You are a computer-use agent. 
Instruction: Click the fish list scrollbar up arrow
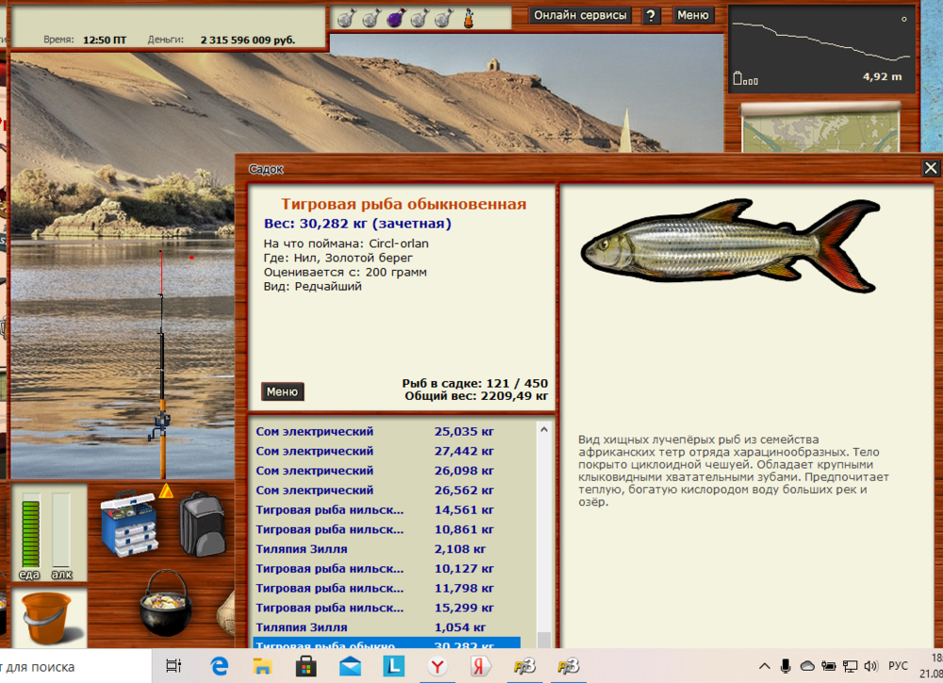[544, 430]
